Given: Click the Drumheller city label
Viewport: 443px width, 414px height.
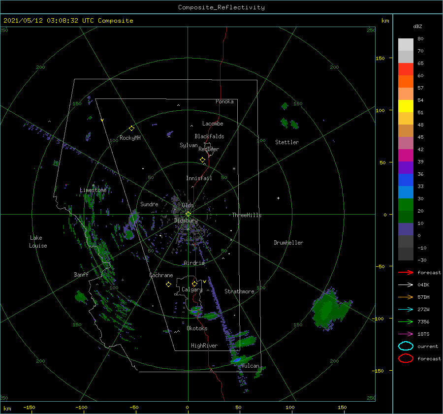Looking at the screenshot, I should [288, 243].
